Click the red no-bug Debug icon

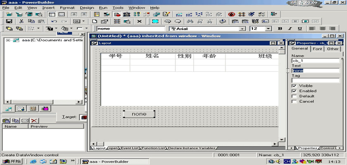[231, 14]
